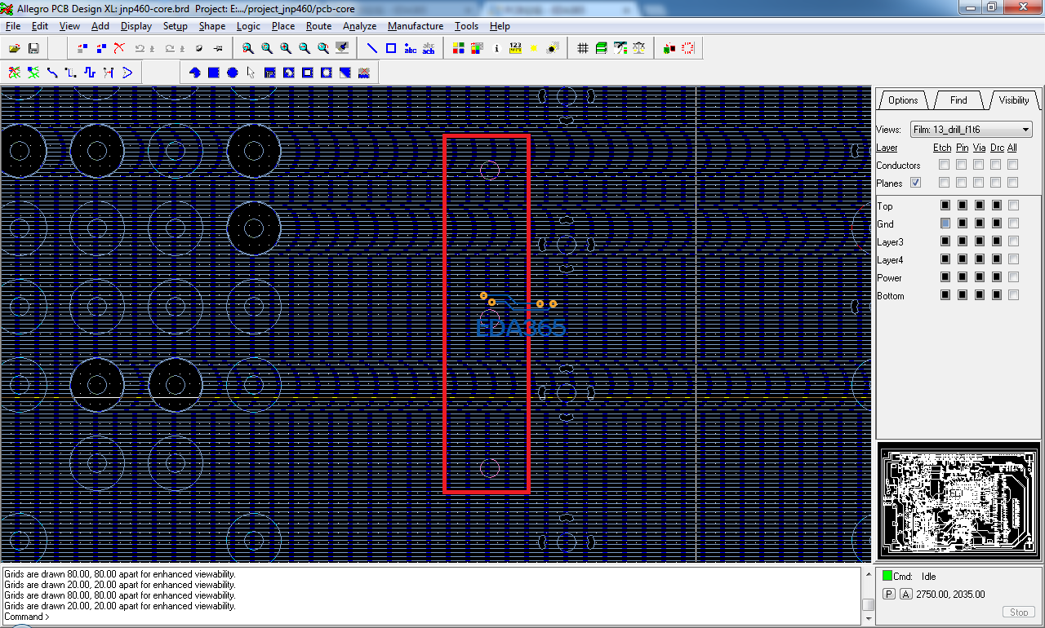This screenshot has height=628, width=1045.
Task: Click the Gnd layer Etch color swatch
Action: coord(945,223)
